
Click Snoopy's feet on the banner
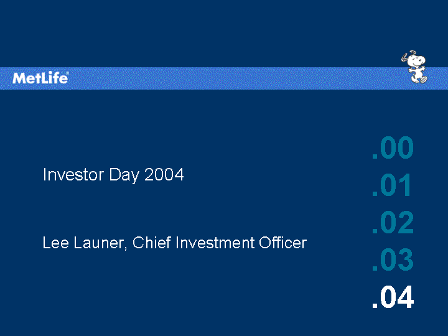point(419,80)
